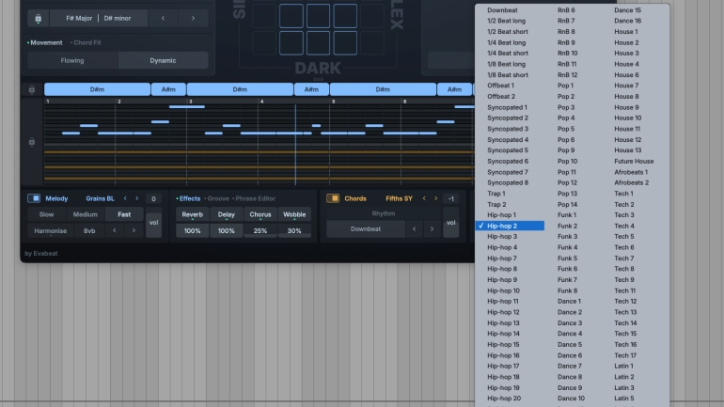This screenshot has height=407, width=724.
Task: Click next rhythm arrow beside Downbeat
Action: click(x=431, y=229)
